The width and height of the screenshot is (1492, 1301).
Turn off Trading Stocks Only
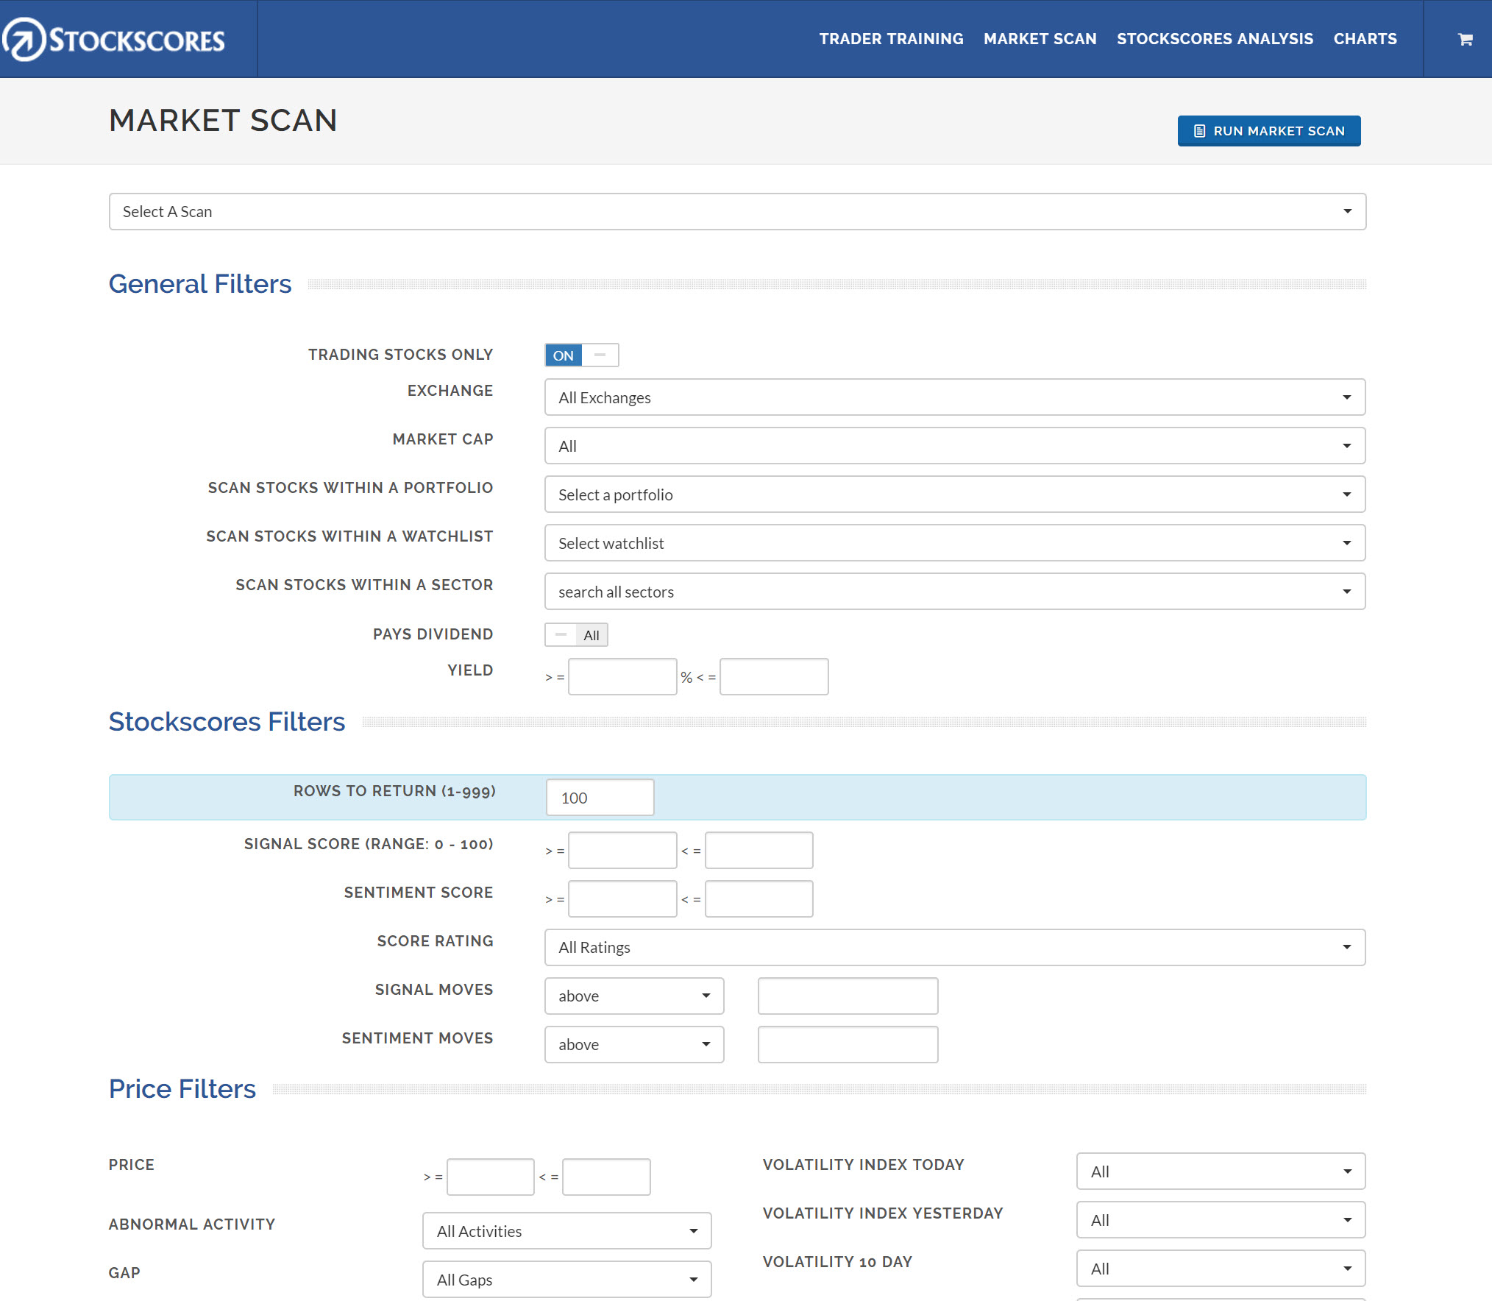600,355
